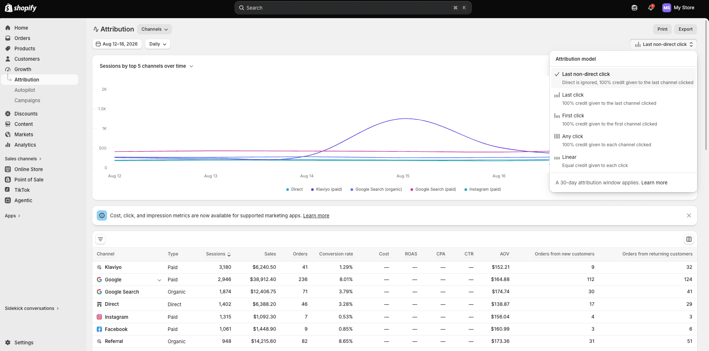Viewport: 709px width, 351px height.
Task: Click the Print button
Action: pyautogui.click(x=662, y=29)
